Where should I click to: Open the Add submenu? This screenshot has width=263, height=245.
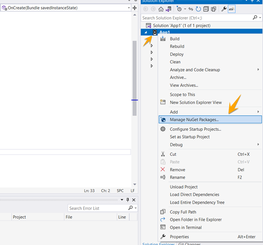(210, 112)
